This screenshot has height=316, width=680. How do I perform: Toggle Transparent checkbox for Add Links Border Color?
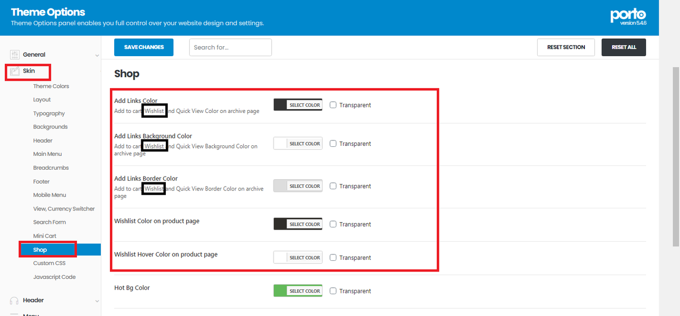(x=333, y=186)
